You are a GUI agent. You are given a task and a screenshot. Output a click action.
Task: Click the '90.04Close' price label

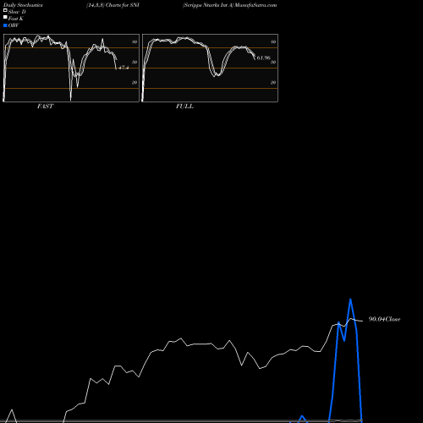(384, 319)
